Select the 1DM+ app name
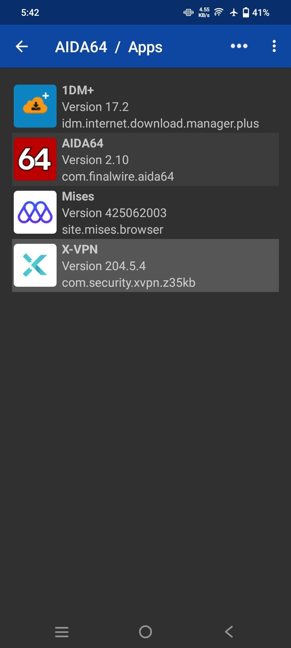 (x=78, y=90)
